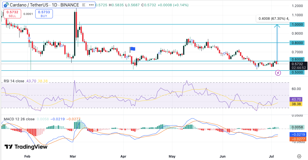The width and height of the screenshot is (308, 160).
Task: Click the measurement label 0.4008 (67.30%)
Action: 273,19
